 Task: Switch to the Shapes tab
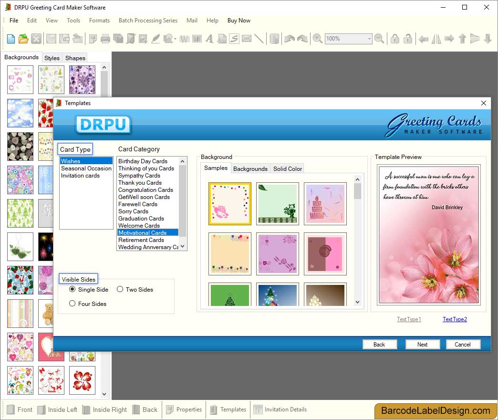(x=75, y=58)
